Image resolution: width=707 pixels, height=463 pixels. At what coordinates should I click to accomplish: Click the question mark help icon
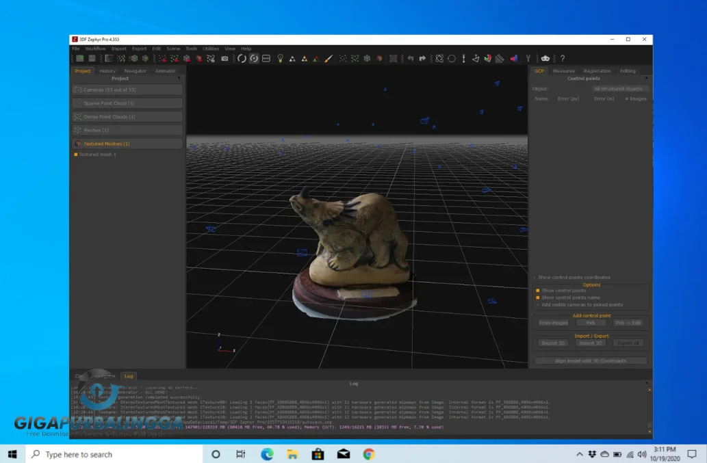pos(563,59)
